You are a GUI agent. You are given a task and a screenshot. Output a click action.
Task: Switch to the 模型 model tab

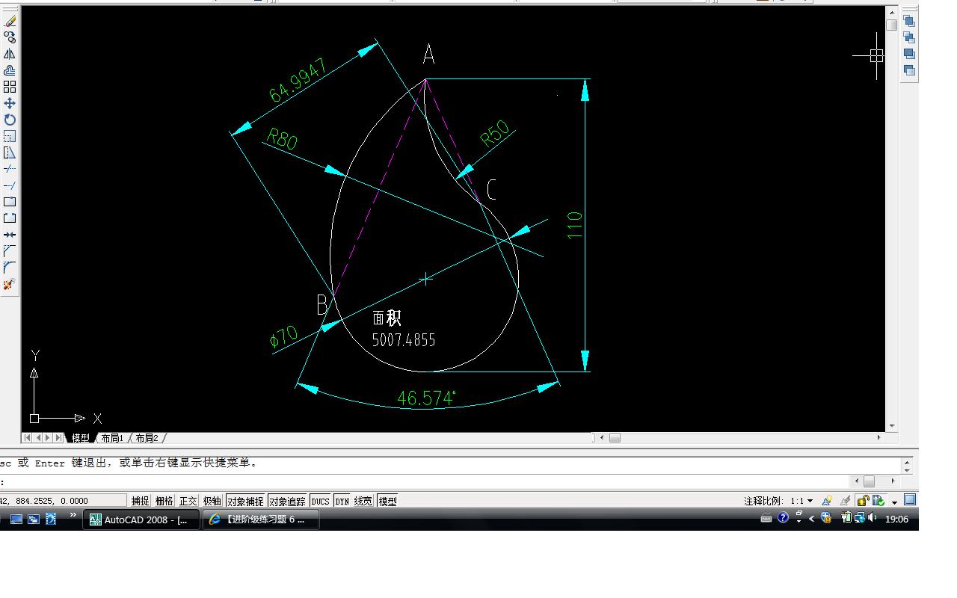pos(81,438)
